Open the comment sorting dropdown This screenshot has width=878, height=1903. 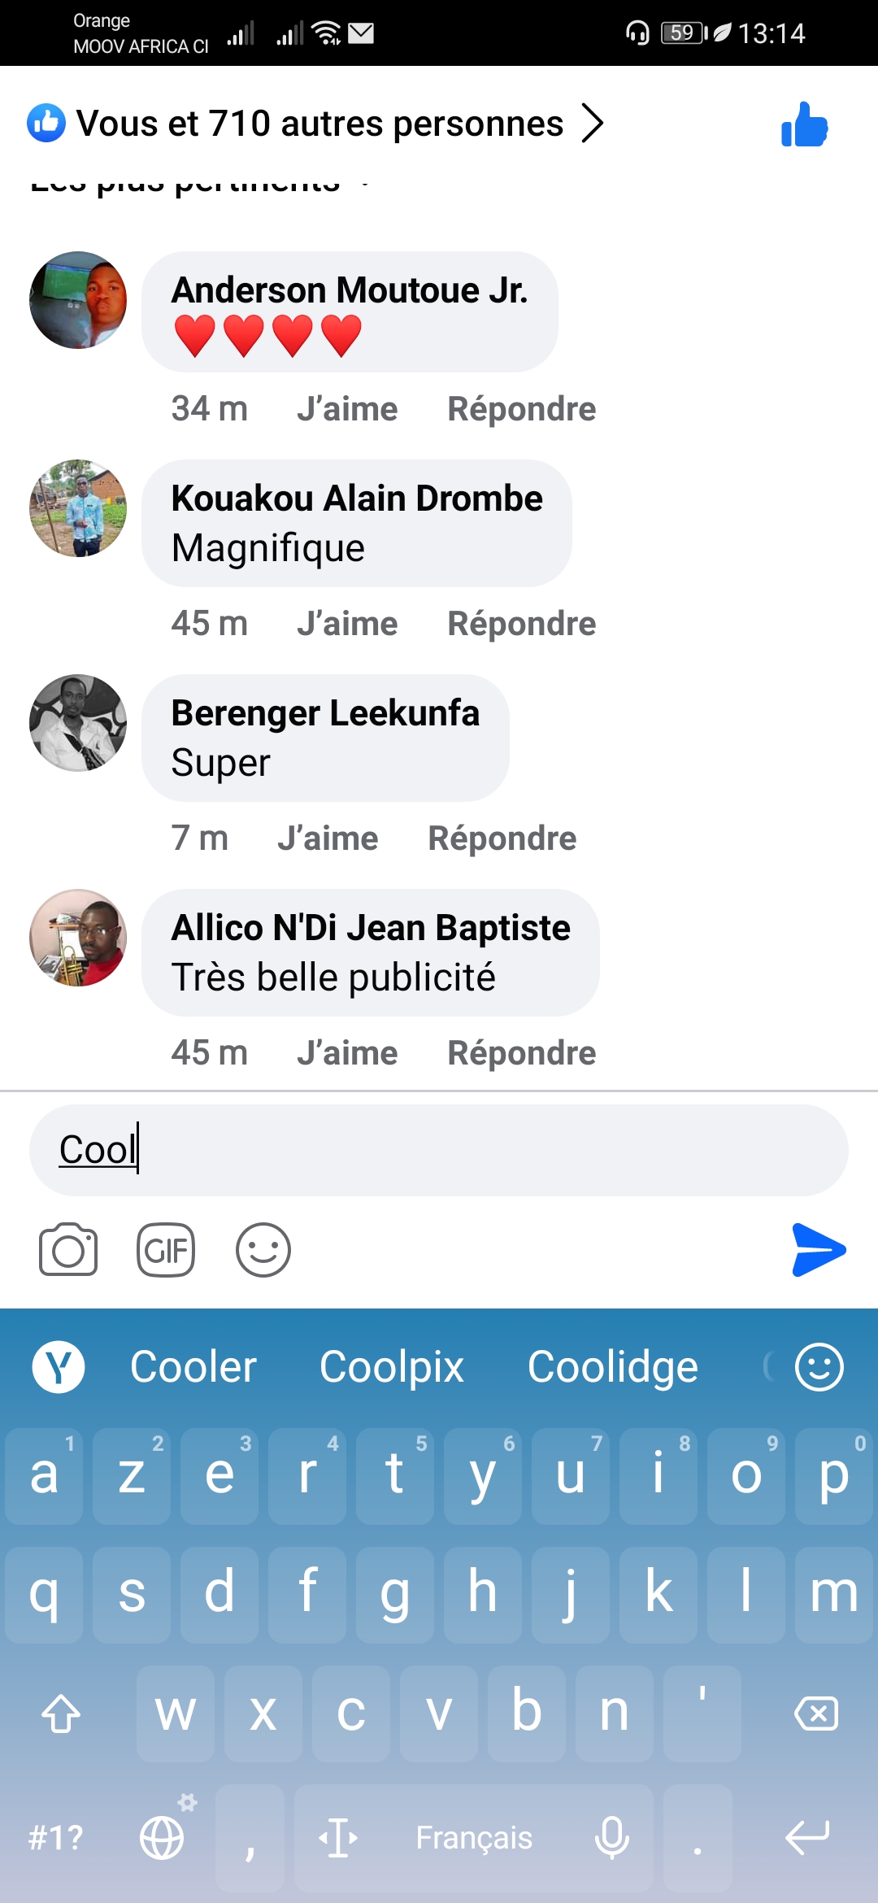pos(199,184)
